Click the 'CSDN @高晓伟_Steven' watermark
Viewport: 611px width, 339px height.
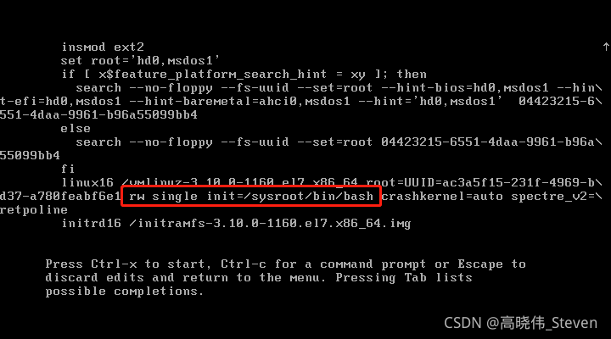[520, 323]
